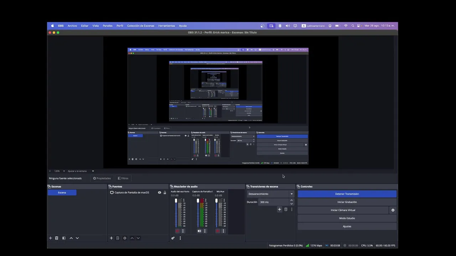Open the volume icon in macOS menu bar
The image size is (456, 256).
click(287, 26)
